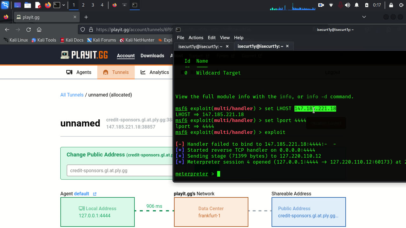Switch to workspace 3
Viewport: 406px width, 228px height.
click(x=93, y=5)
